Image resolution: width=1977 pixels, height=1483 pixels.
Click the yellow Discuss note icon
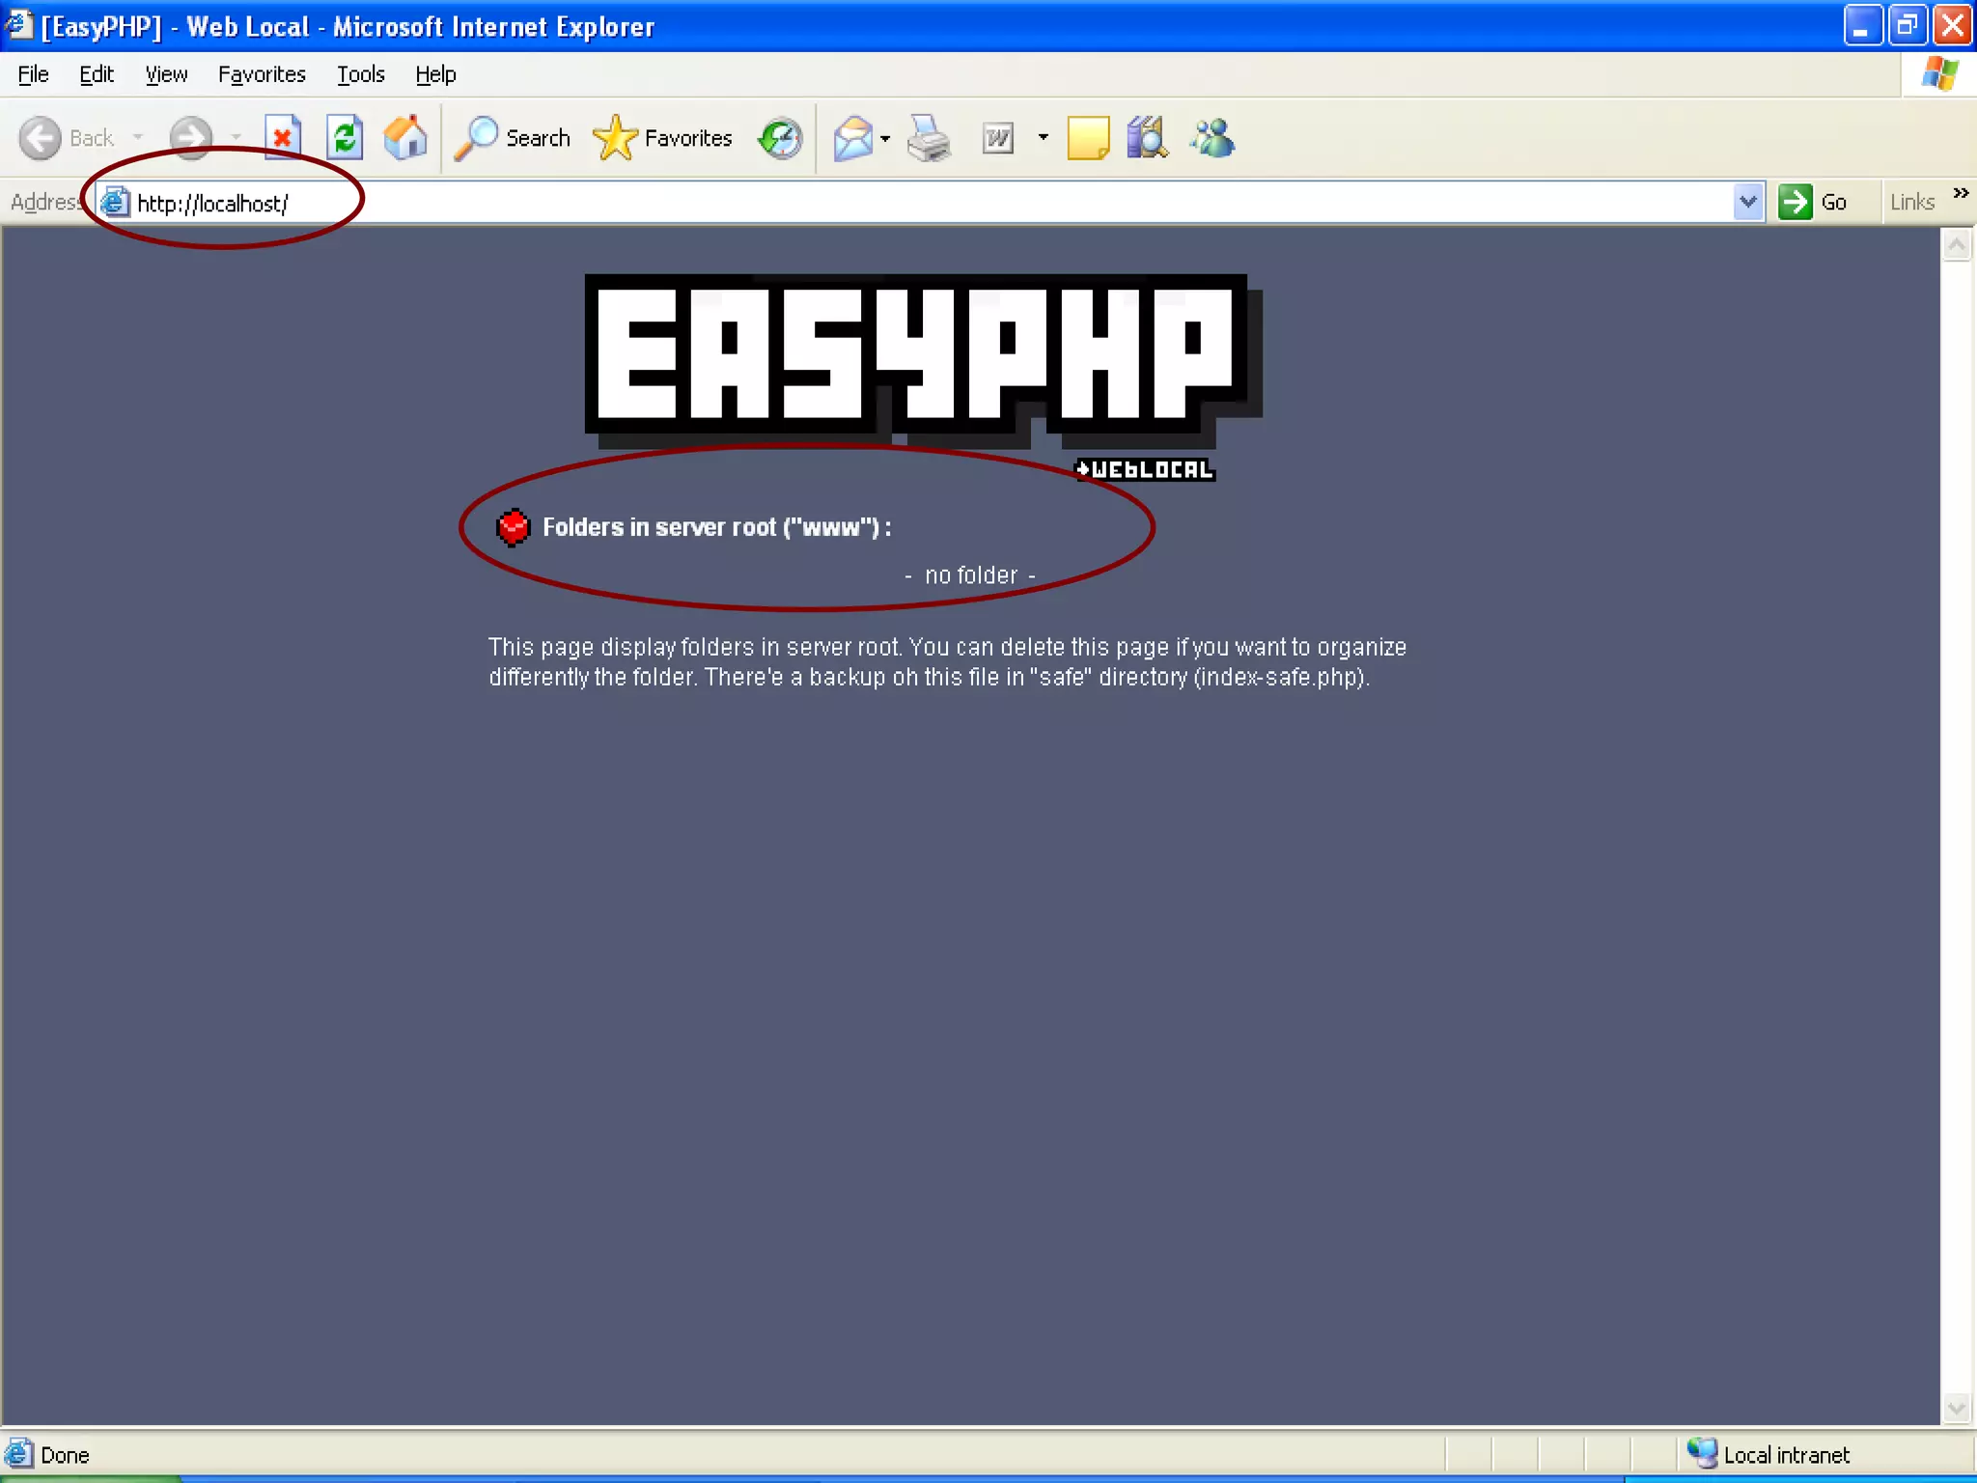[x=1087, y=138]
